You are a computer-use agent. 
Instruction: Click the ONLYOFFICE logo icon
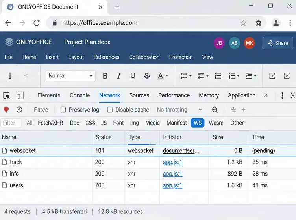click(x=9, y=42)
